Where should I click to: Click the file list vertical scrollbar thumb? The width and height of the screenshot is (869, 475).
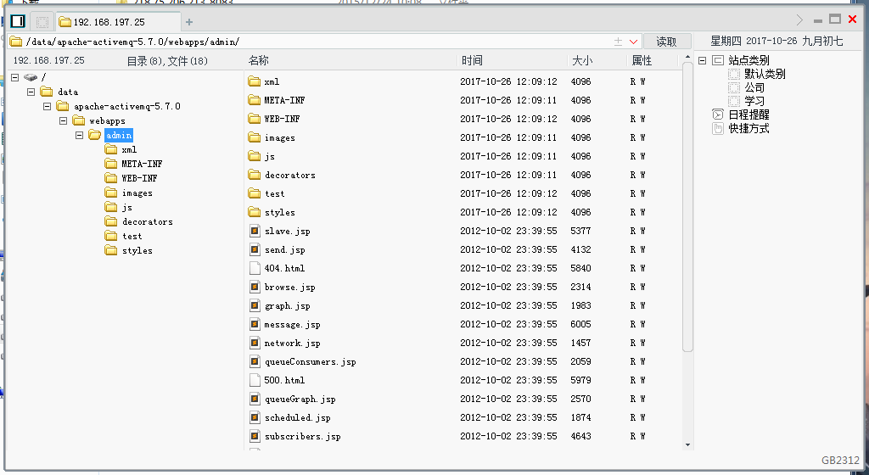coord(687,207)
